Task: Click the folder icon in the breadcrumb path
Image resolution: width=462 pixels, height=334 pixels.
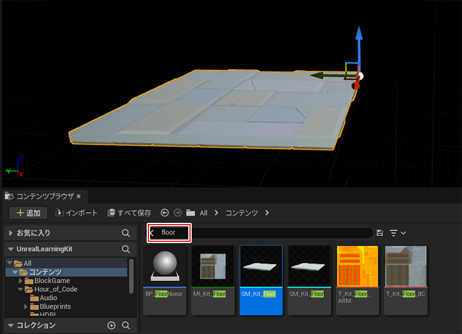Action: 191,213
